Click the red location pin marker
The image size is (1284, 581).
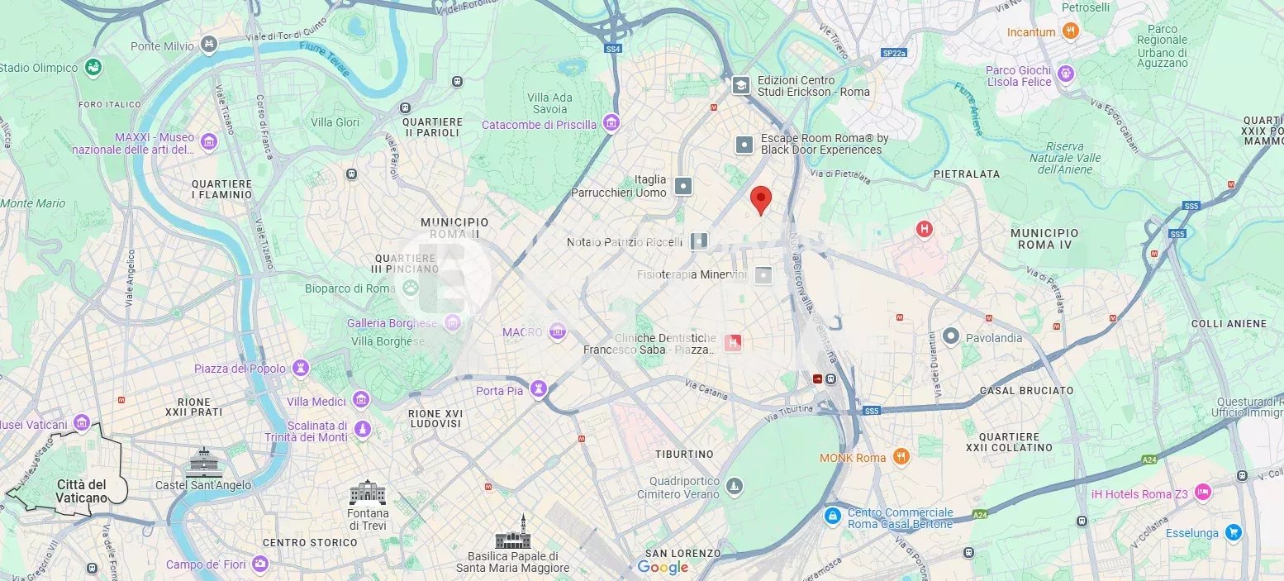(761, 201)
